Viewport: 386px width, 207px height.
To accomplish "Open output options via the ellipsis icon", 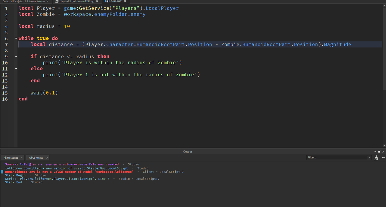I will 383,157.
